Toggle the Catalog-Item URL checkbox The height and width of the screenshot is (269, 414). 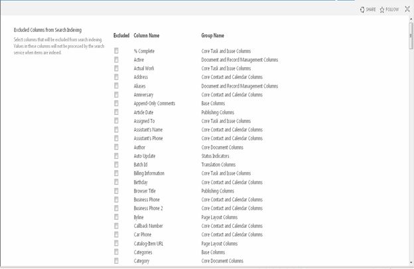tap(116, 243)
